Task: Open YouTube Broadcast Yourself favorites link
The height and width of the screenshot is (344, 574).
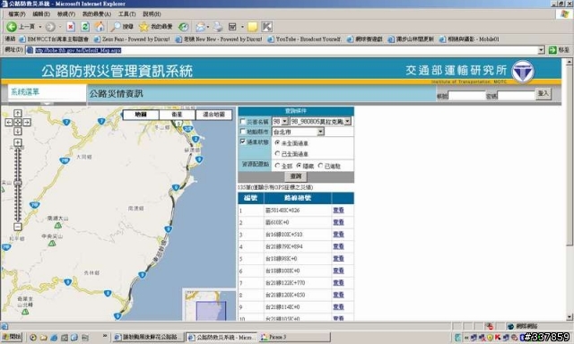Action: point(304,39)
